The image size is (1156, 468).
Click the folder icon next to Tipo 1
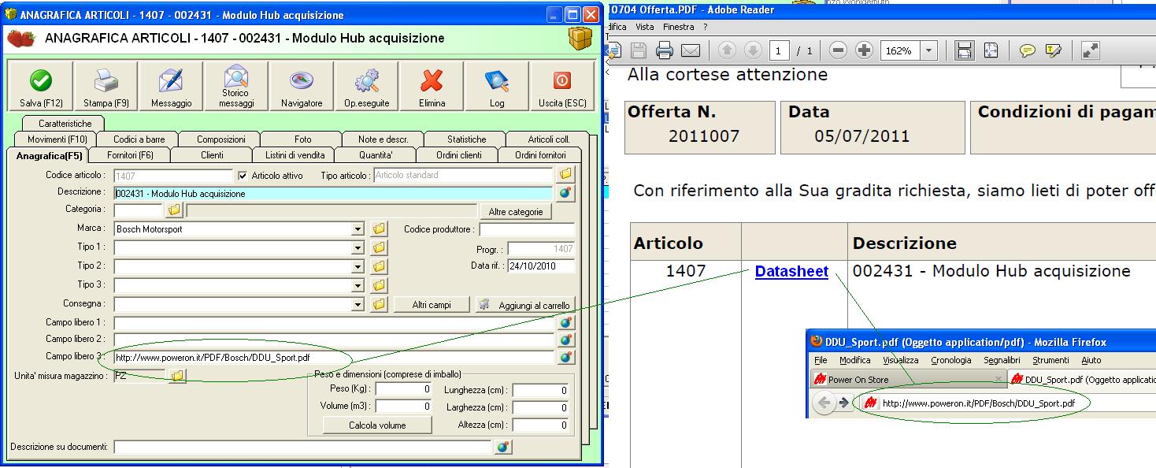[379, 247]
